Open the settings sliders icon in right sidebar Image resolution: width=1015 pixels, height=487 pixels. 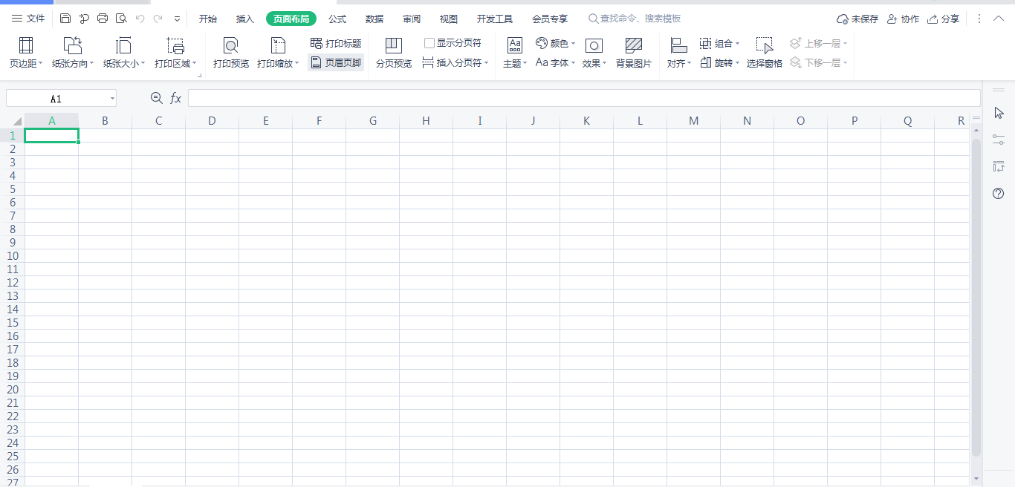tap(999, 140)
